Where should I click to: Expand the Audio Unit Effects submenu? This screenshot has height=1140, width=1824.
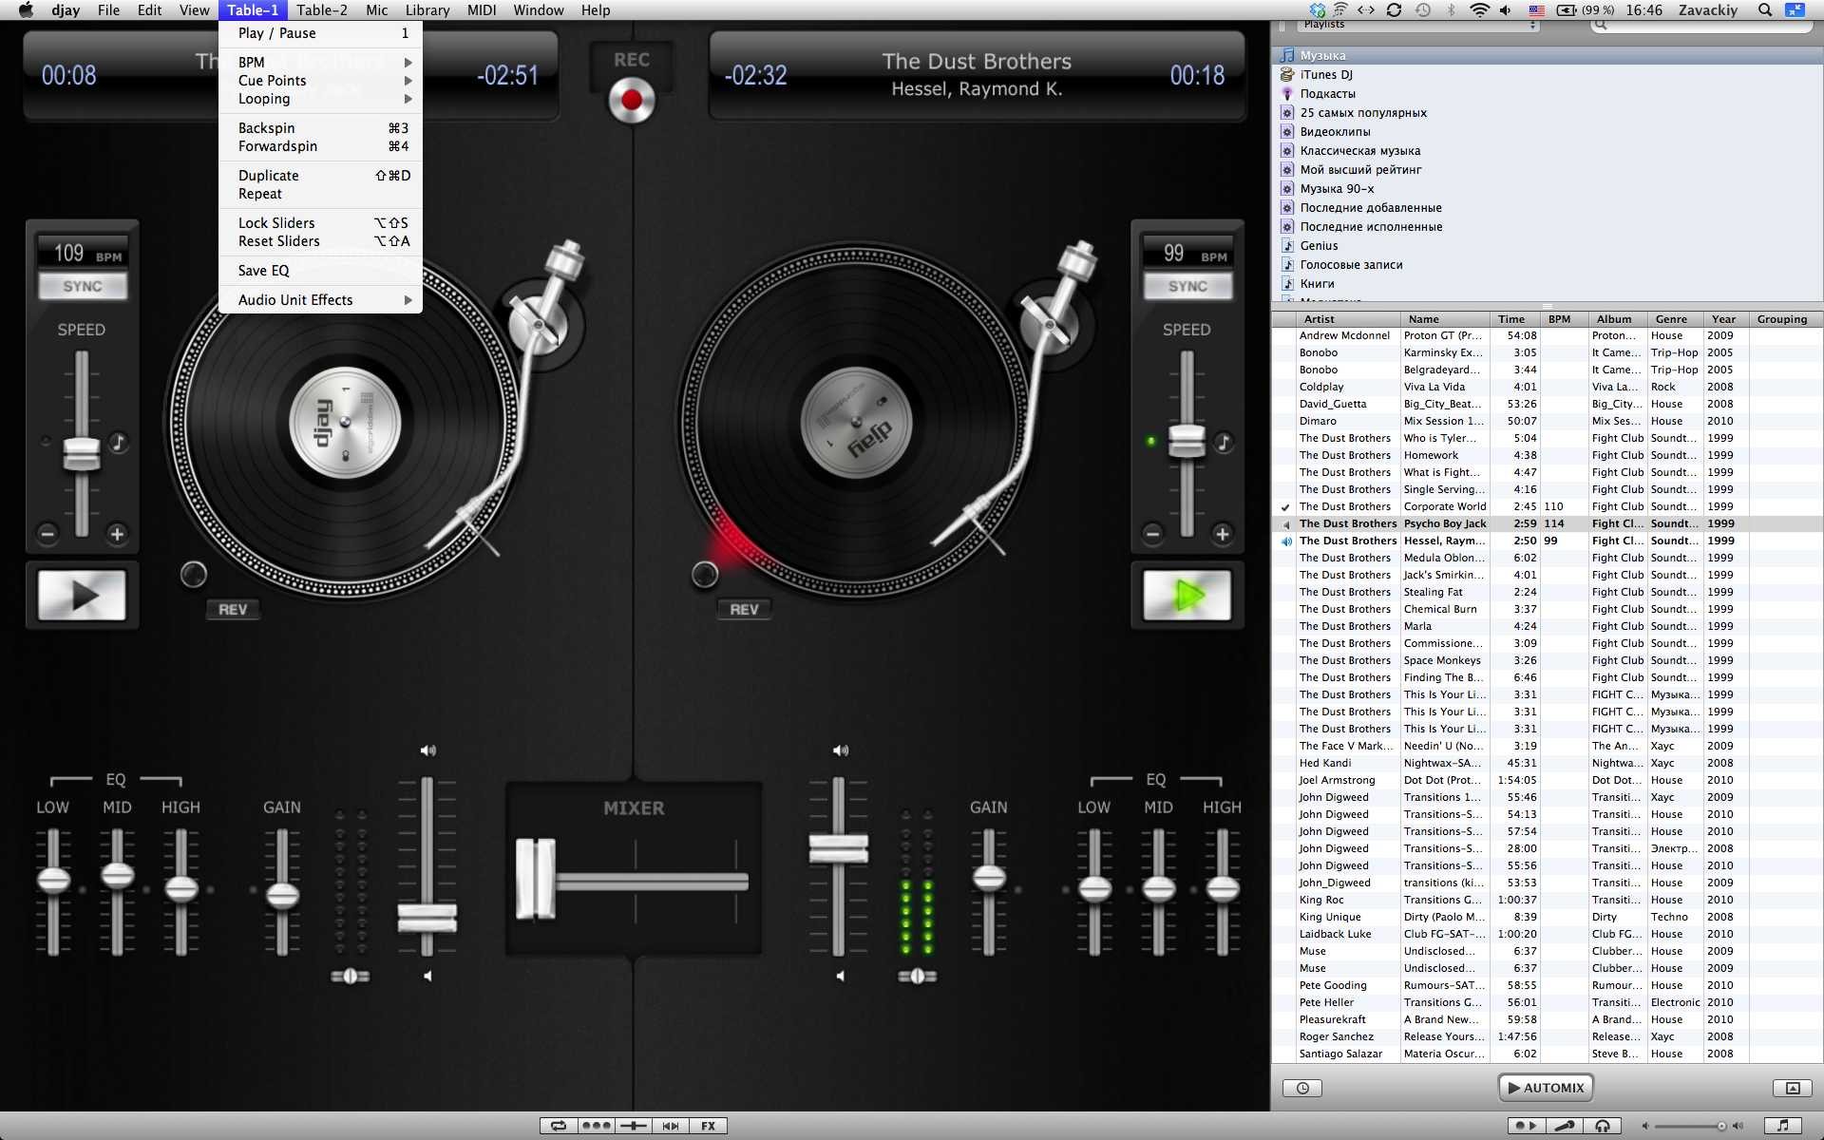[x=320, y=300]
